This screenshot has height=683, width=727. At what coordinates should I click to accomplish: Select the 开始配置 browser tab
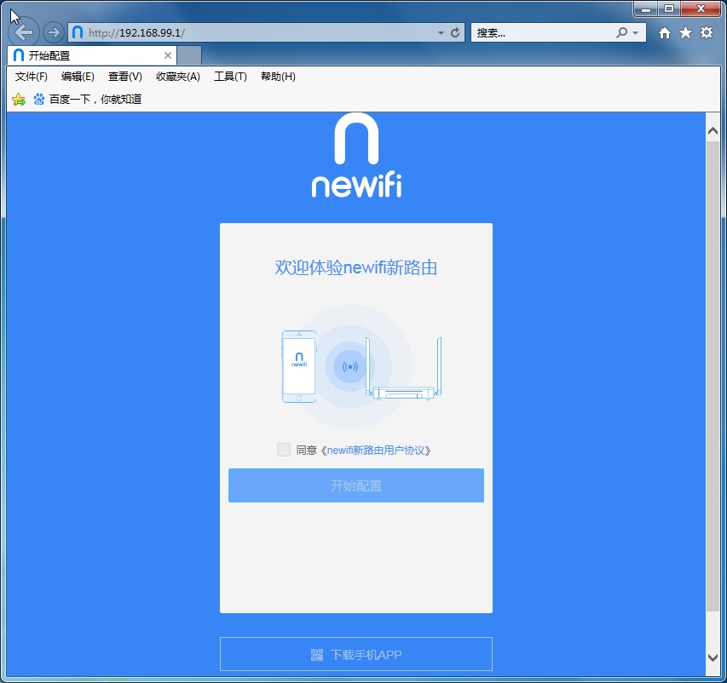(92, 55)
